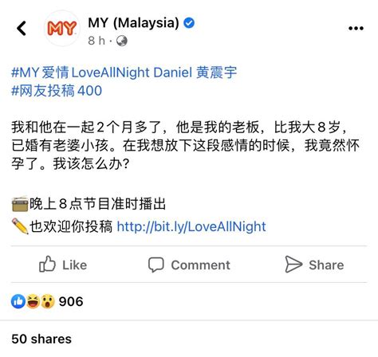Open the bit.ly/LoveAllNight link

click(x=191, y=226)
